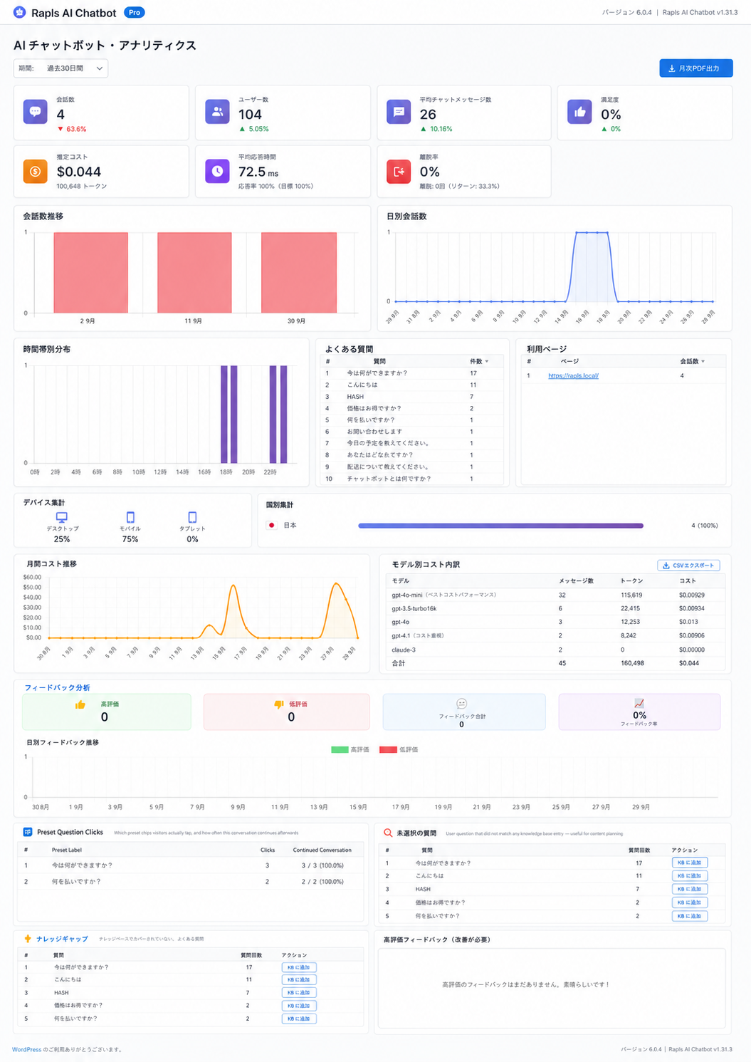Click FAQ row お問い合わせします
This screenshot has height=1062, width=751.
tap(412, 432)
